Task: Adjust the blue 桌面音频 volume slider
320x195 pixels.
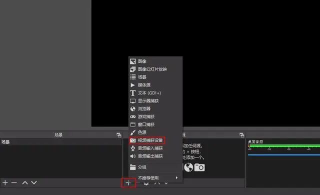Action: 284,155
